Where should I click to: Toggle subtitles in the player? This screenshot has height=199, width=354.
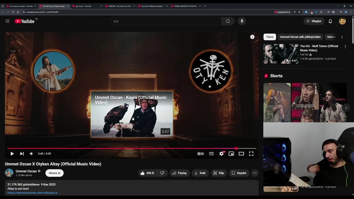pos(211,154)
